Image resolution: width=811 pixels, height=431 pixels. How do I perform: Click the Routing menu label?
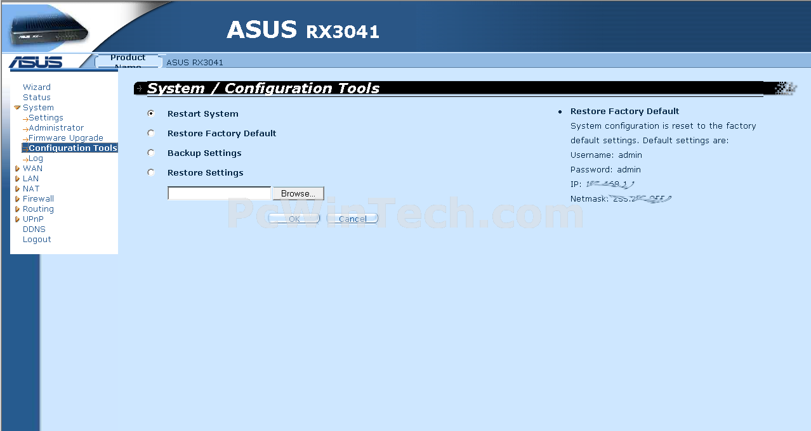pos(38,209)
